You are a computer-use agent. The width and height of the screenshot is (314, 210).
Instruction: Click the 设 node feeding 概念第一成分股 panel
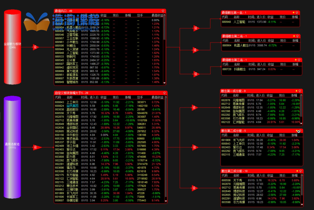click(x=194, y=108)
